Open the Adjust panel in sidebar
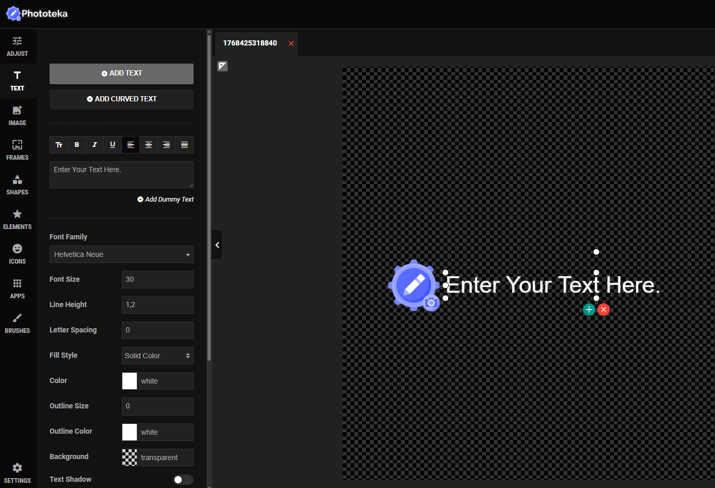 click(18, 46)
